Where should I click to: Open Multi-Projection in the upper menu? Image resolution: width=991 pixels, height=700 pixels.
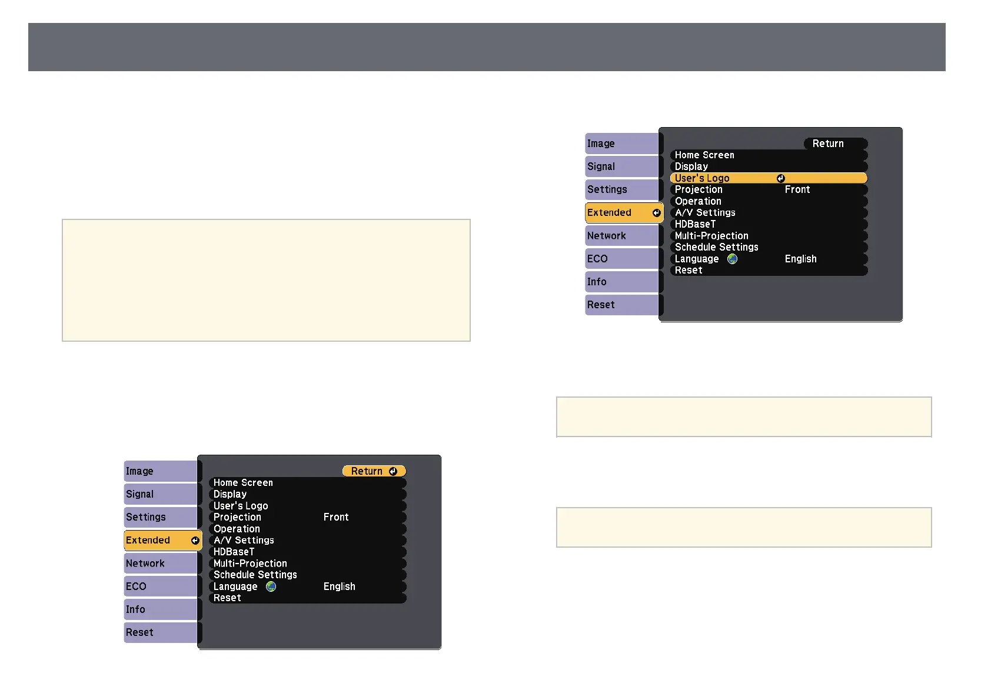pyautogui.click(x=711, y=236)
